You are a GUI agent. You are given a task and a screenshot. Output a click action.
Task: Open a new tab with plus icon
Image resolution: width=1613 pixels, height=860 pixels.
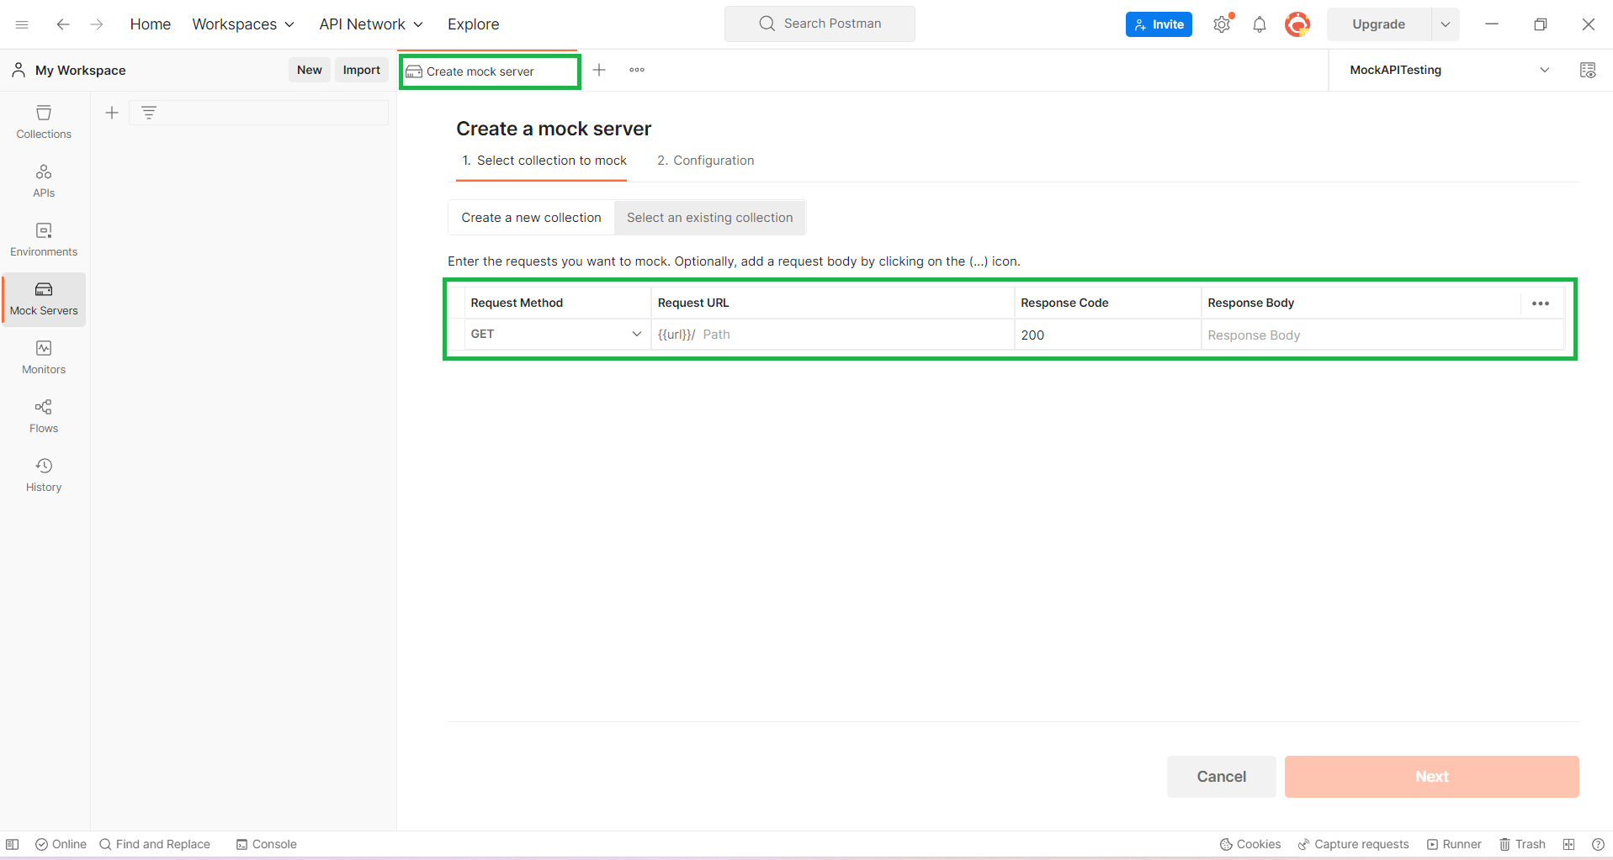(599, 70)
